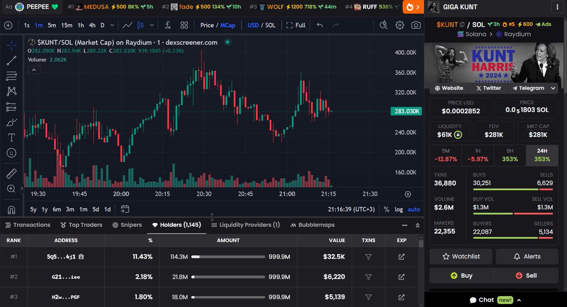Activate the zoom in tool
This screenshot has height=307, width=567.
(12, 189)
